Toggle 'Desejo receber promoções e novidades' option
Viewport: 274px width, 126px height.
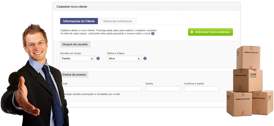click(x=92, y=94)
